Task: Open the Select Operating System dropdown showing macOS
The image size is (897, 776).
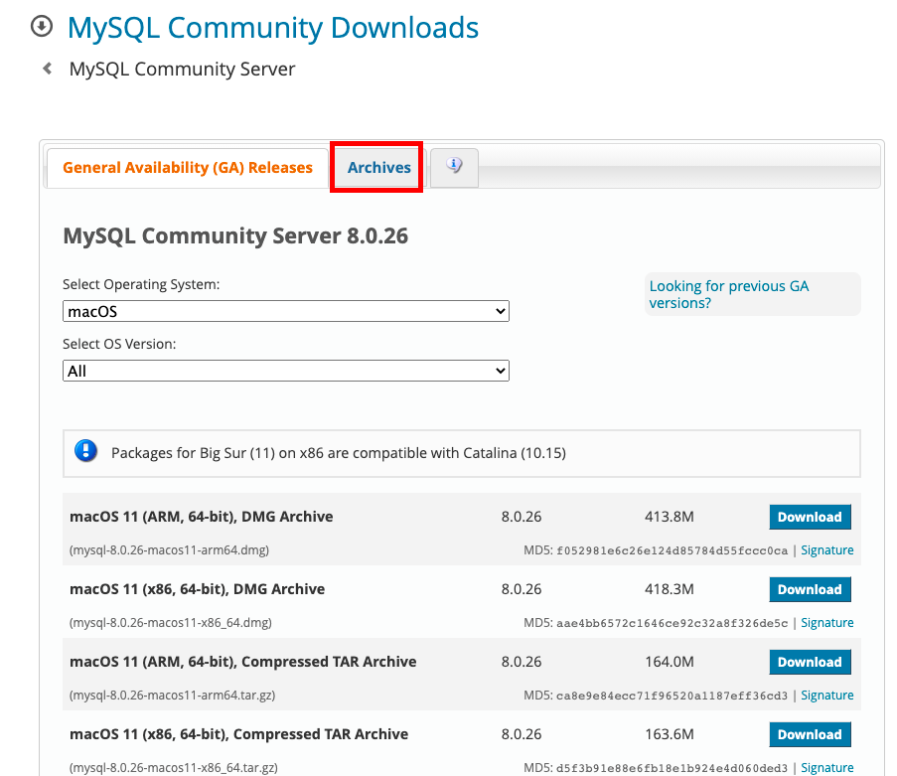Action: click(x=285, y=311)
